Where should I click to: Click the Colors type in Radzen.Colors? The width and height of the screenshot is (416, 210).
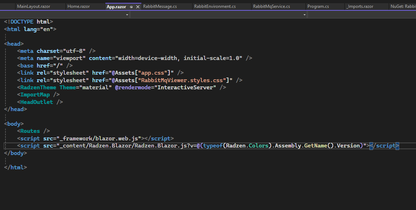[259, 145]
